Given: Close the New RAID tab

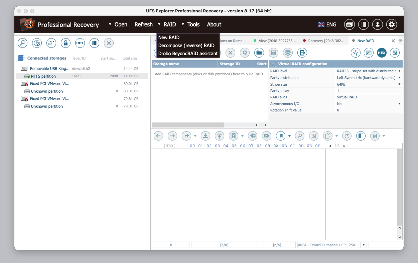Looking at the screenshot, I should (x=393, y=41).
